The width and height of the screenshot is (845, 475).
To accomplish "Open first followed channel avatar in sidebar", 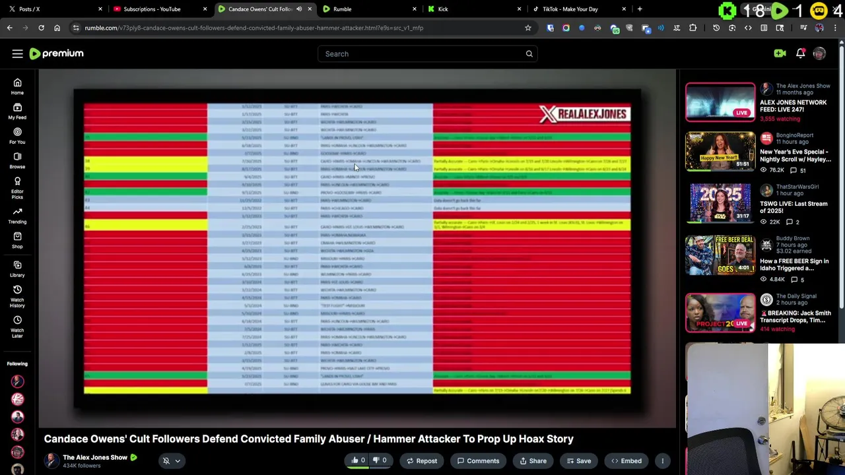I will 17,381.
